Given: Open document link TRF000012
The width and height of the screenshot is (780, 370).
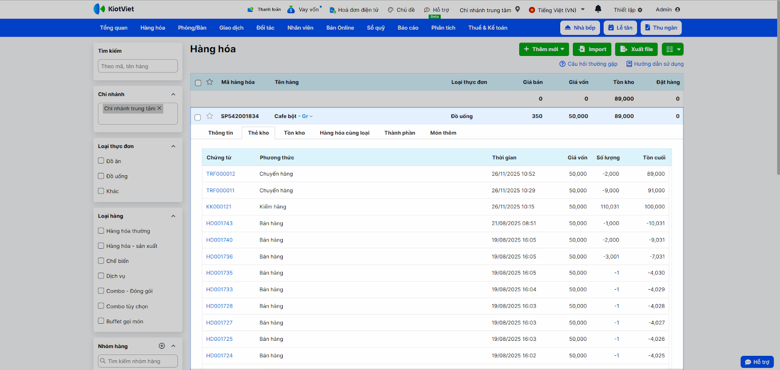Looking at the screenshot, I should pos(220,174).
